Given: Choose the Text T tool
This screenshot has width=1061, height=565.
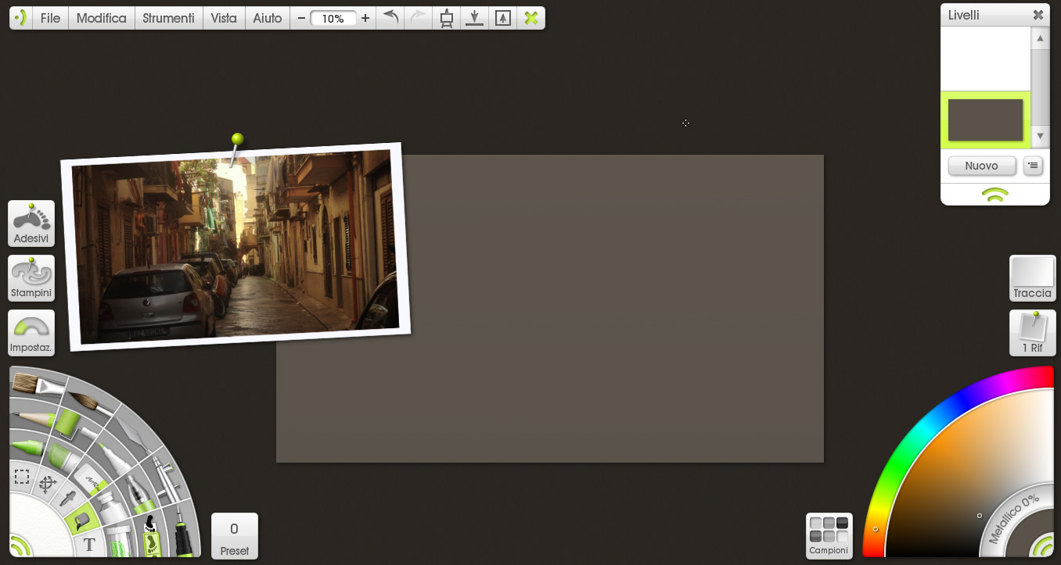Looking at the screenshot, I should (89, 545).
